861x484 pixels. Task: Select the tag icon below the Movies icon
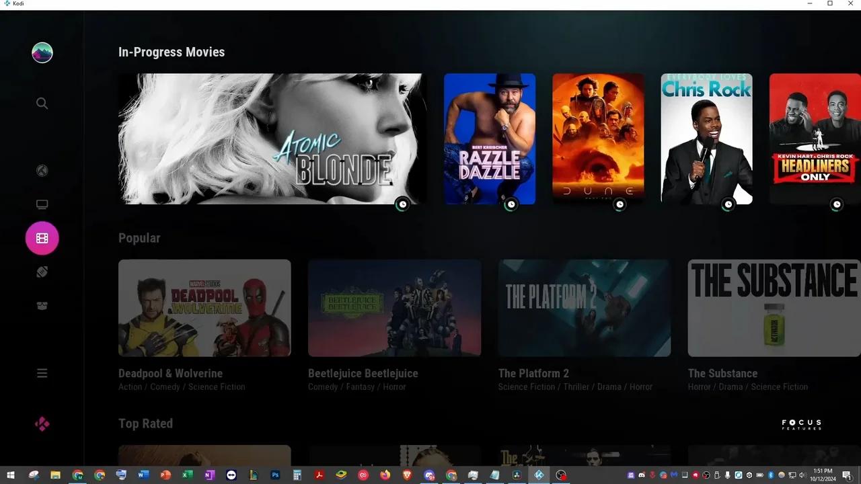click(42, 272)
